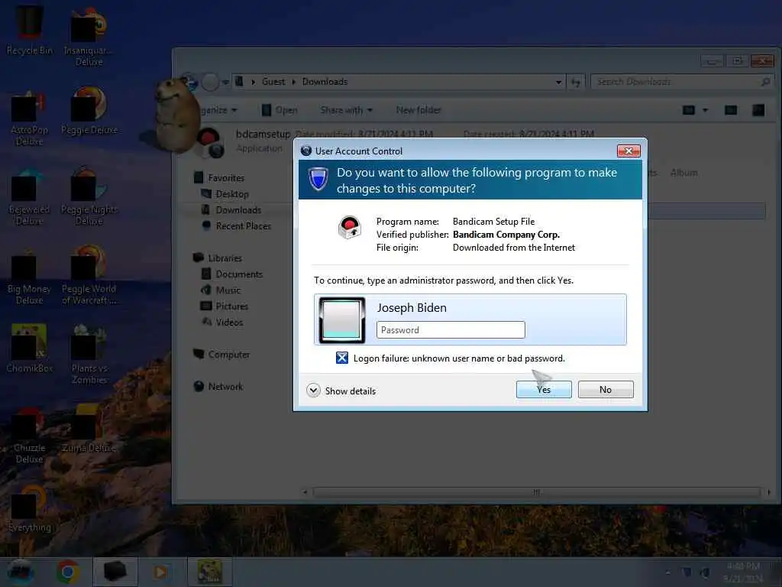782x587 pixels.
Task: Click New folder in Explorer toolbar
Action: click(418, 110)
